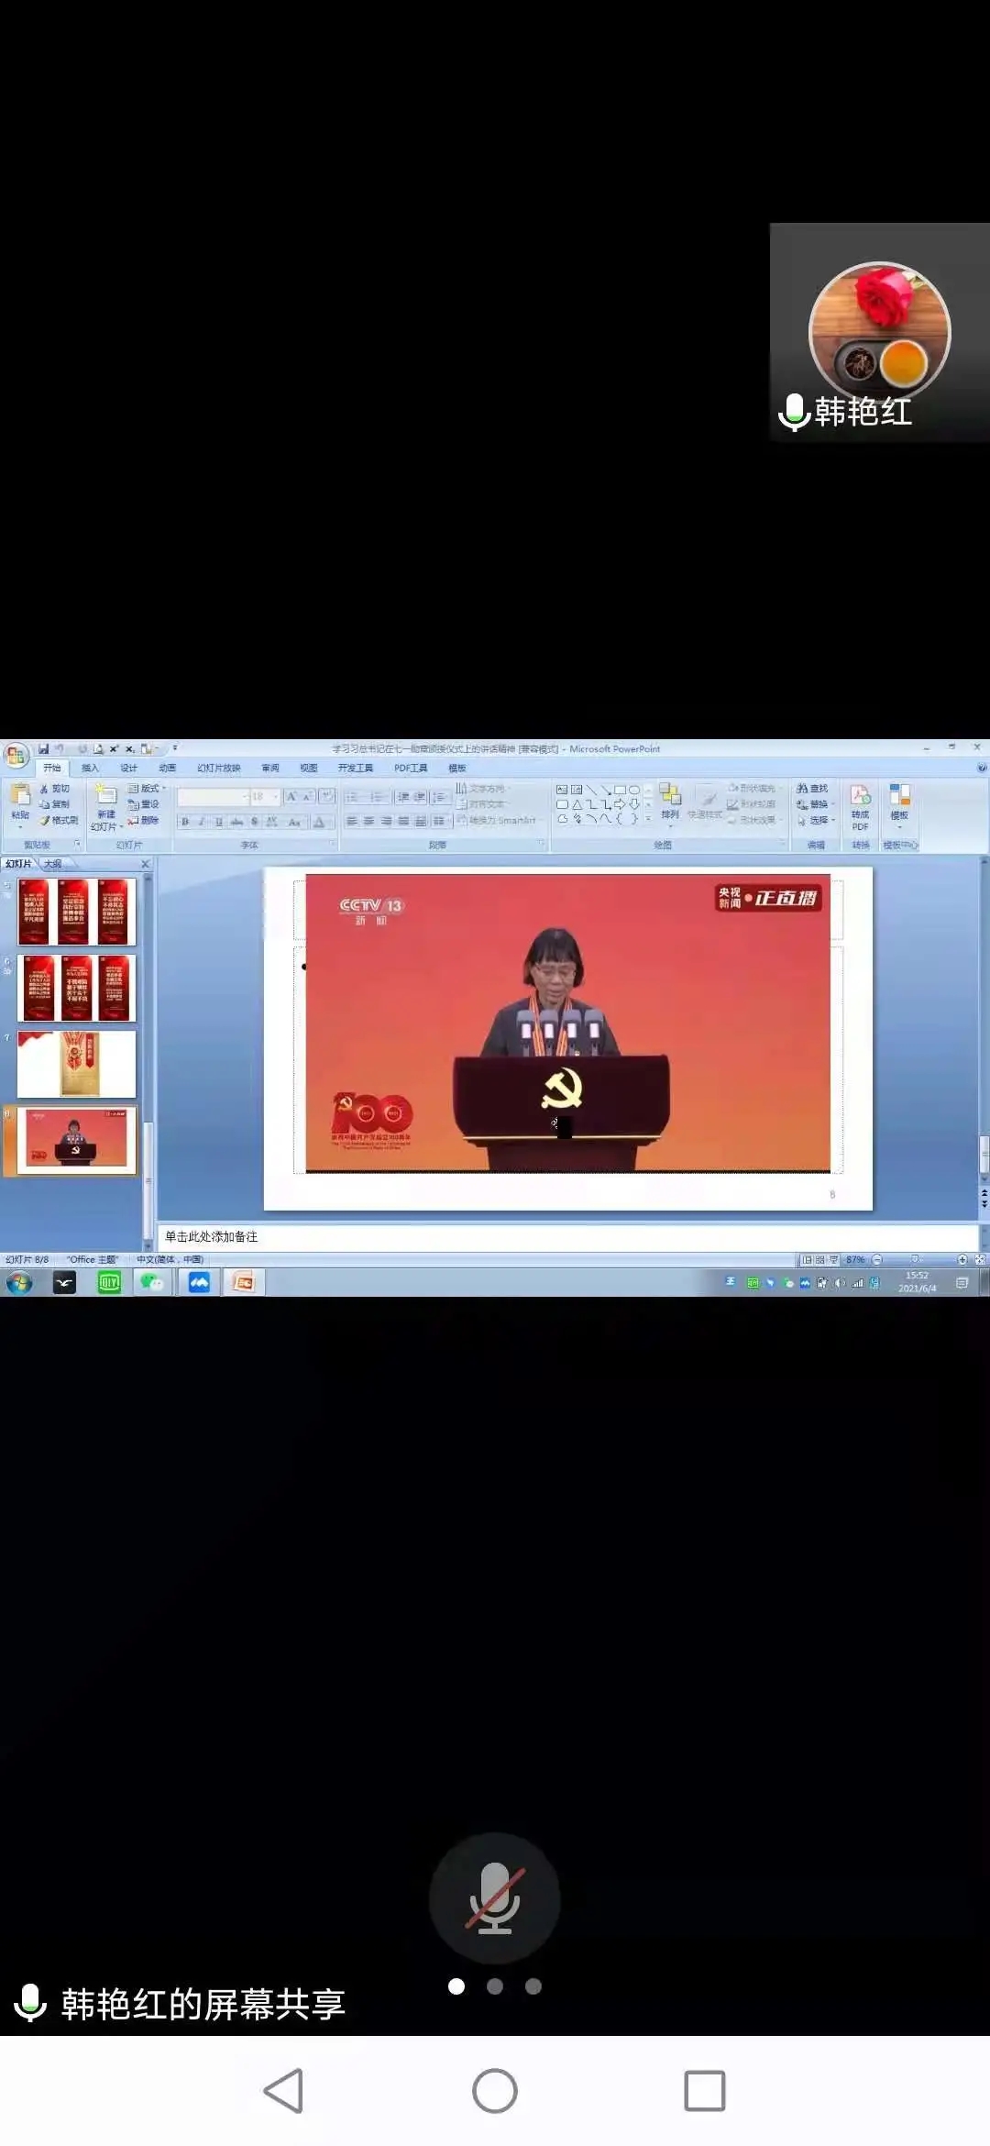This screenshot has height=2146, width=990.
Task: Select the slide 7 thumbnail
Action: point(77,1064)
